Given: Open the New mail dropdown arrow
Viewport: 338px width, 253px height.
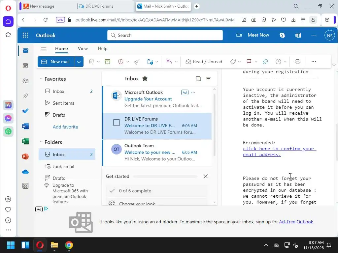Looking at the screenshot, I should pyautogui.click(x=79, y=62).
